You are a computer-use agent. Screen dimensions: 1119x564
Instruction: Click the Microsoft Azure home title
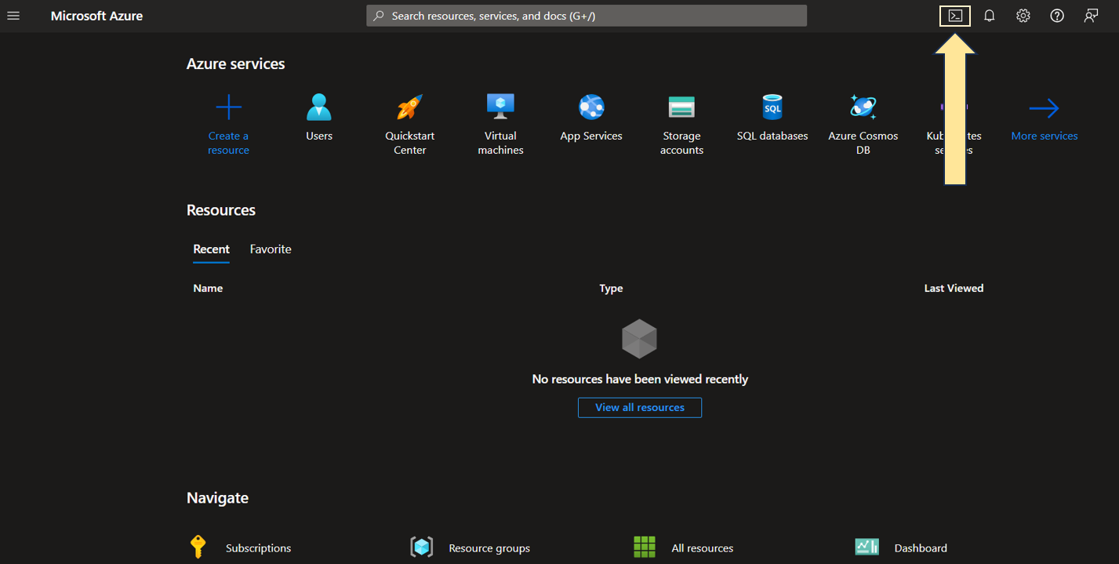tap(96, 16)
